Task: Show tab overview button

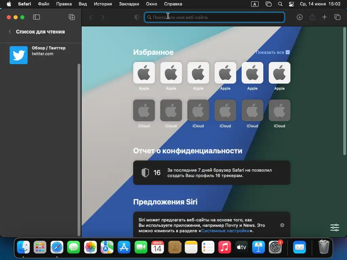Action: point(337,17)
